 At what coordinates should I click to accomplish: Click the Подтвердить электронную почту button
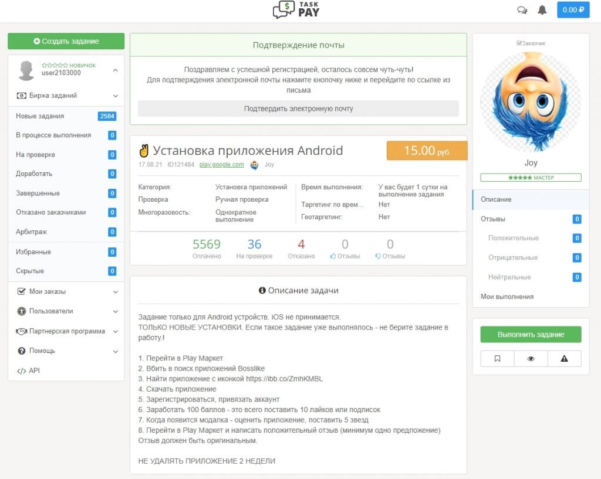click(297, 108)
